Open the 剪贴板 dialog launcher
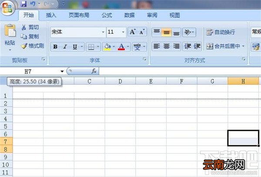Image resolution: width=261 pixels, height=177 pixels. click(43, 59)
